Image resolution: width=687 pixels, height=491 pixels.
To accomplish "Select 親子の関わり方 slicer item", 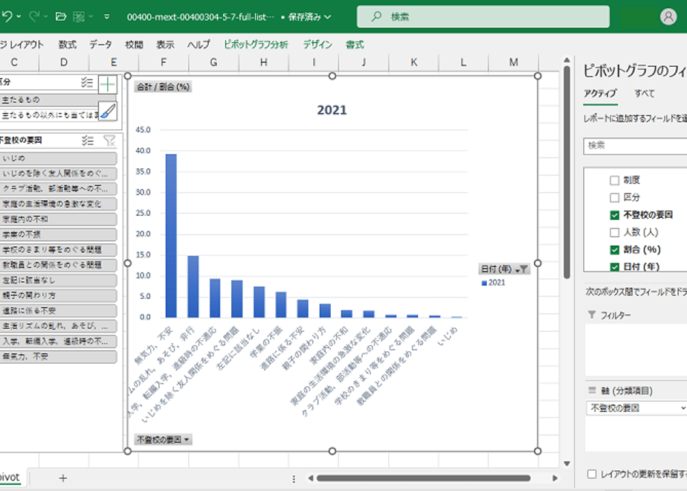I will click(x=58, y=295).
